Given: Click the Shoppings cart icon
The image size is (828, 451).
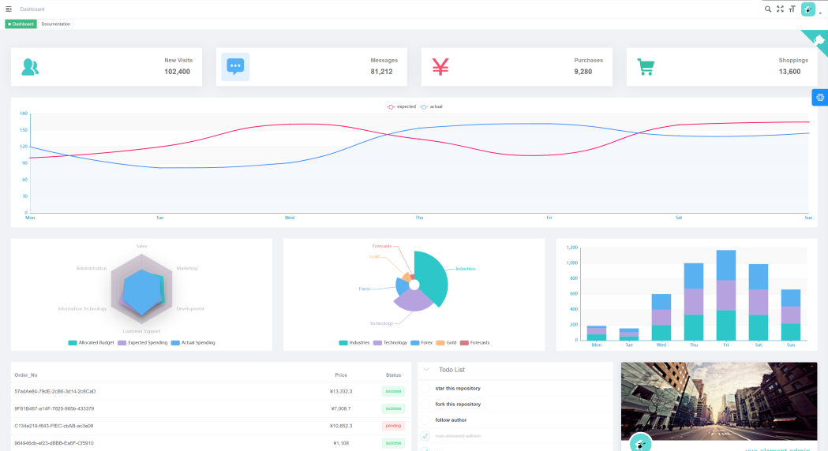Looking at the screenshot, I should coord(646,67).
